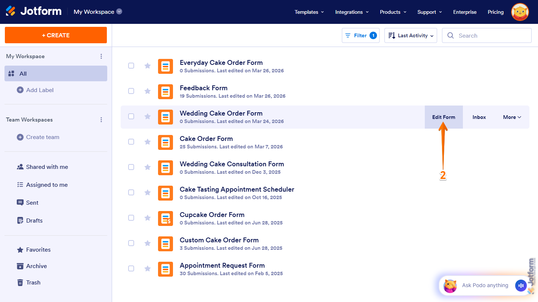Expand the More menu for Wedding Cake Order Form
Viewport: 538px width, 302px height.
[x=511, y=117]
